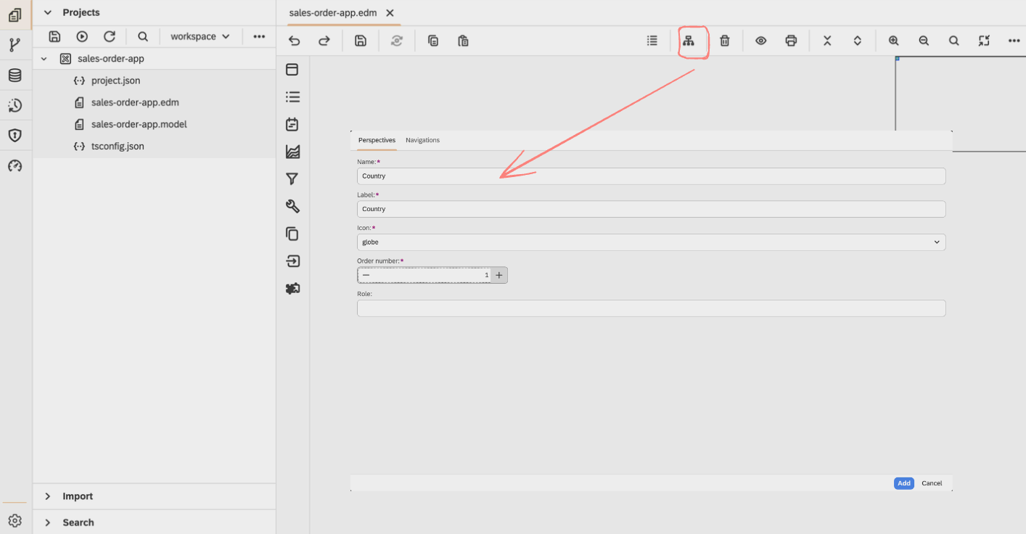The width and height of the screenshot is (1026, 534).
Task: Expand the Import section
Action: tap(48, 496)
